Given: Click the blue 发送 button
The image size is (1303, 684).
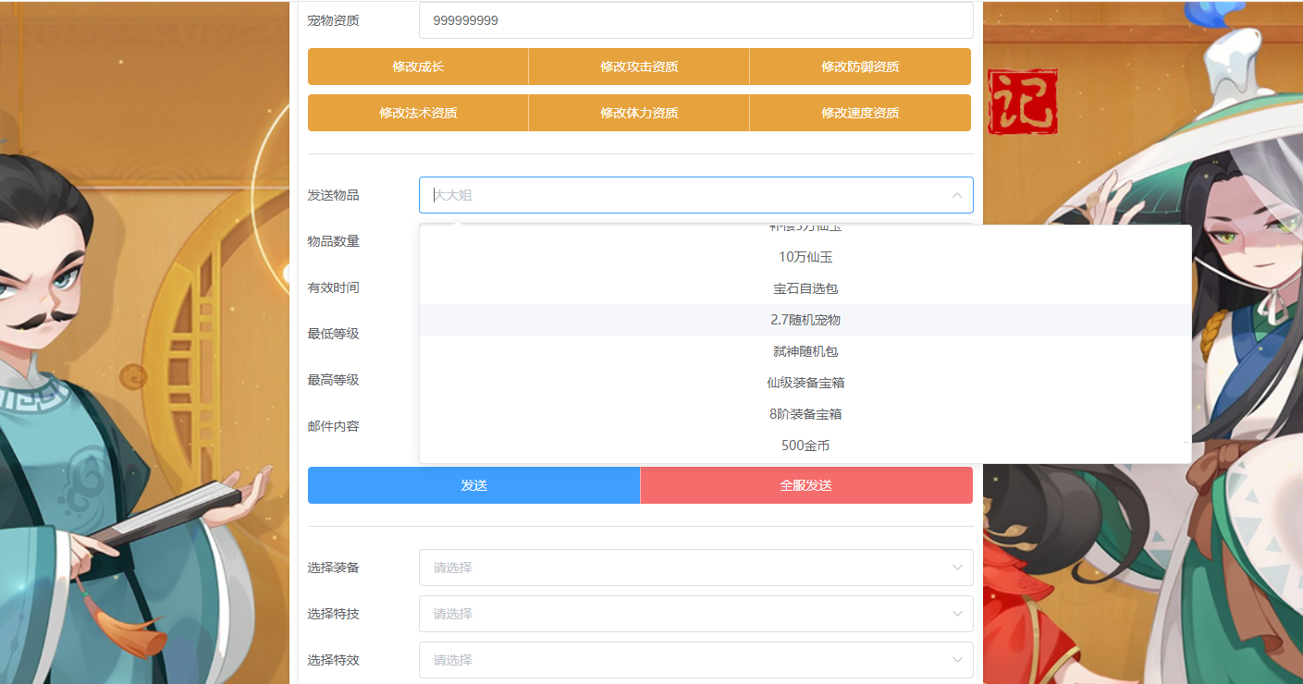Looking at the screenshot, I should pyautogui.click(x=473, y=485).
